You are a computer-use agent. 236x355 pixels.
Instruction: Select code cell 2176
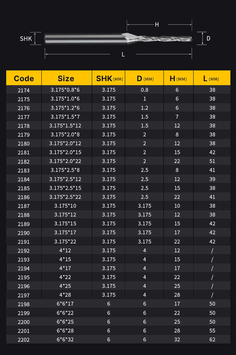(24, 108)
